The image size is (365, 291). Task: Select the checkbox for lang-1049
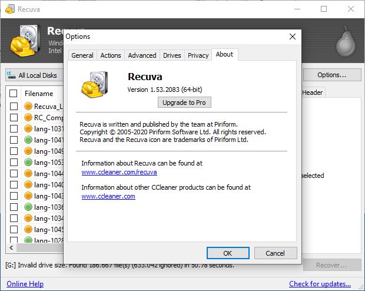pos(14,151)
